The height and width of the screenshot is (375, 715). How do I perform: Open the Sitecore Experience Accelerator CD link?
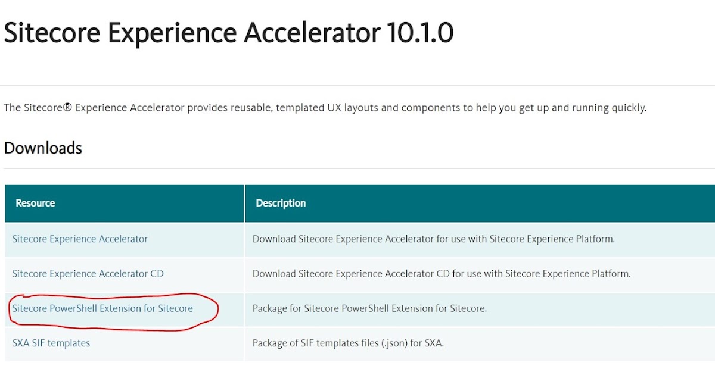point(87,274)
